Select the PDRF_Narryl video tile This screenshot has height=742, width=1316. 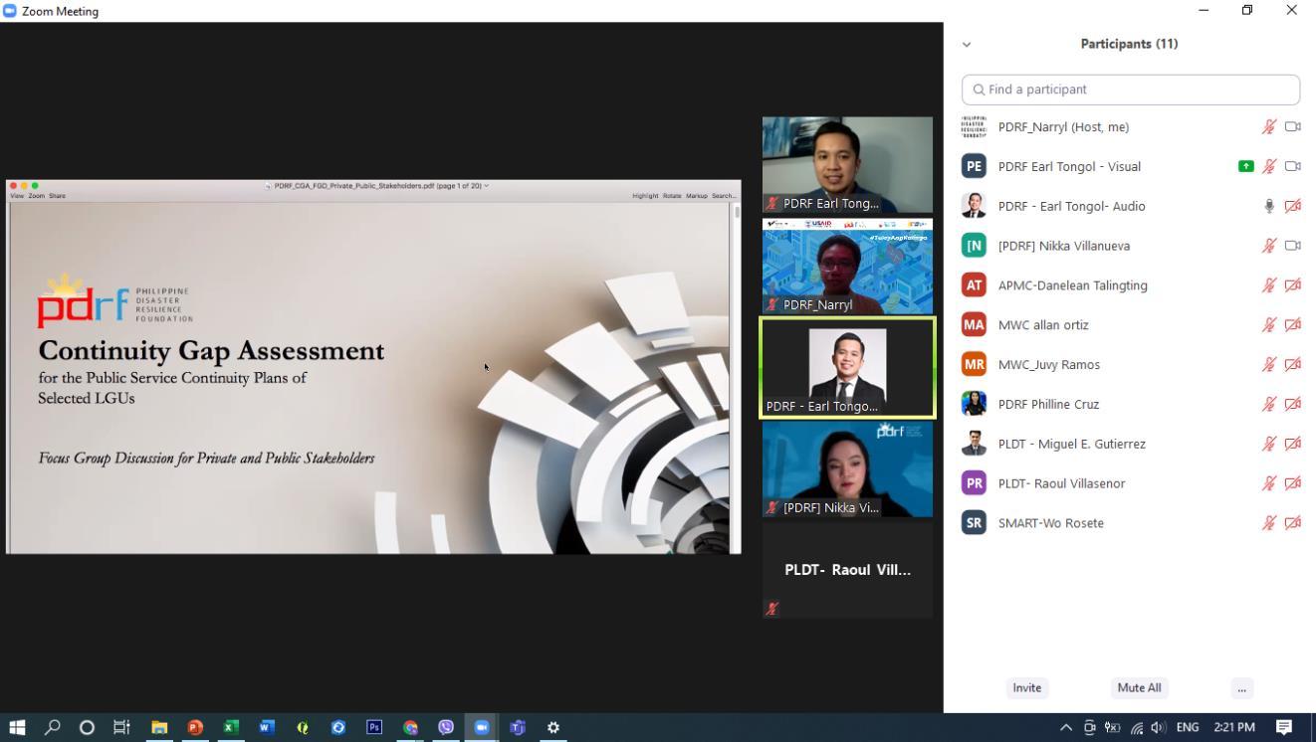(x=847, y=267)
